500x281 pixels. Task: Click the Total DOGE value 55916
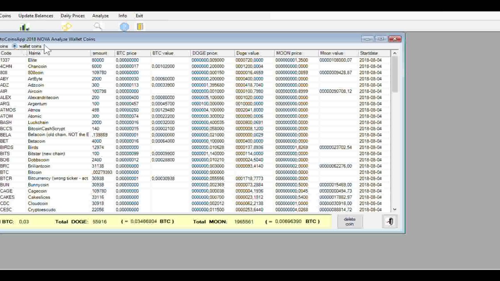click(100, 222)
